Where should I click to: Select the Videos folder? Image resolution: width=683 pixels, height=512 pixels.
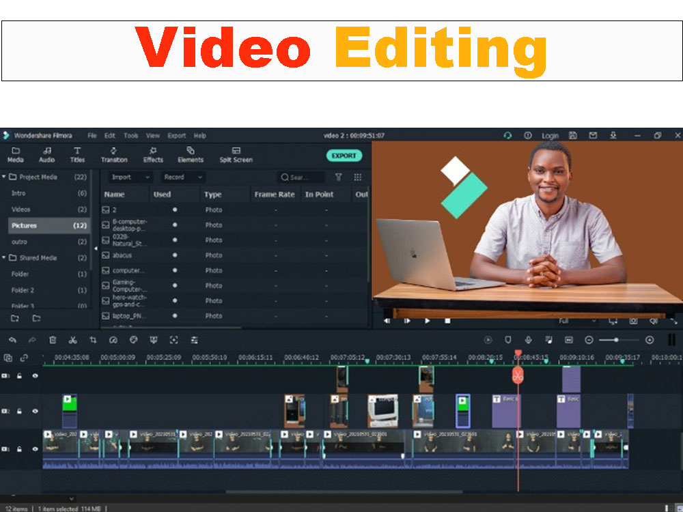(48, 209)
